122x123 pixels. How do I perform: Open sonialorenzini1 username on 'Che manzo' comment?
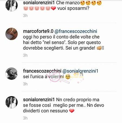[39, 3]
